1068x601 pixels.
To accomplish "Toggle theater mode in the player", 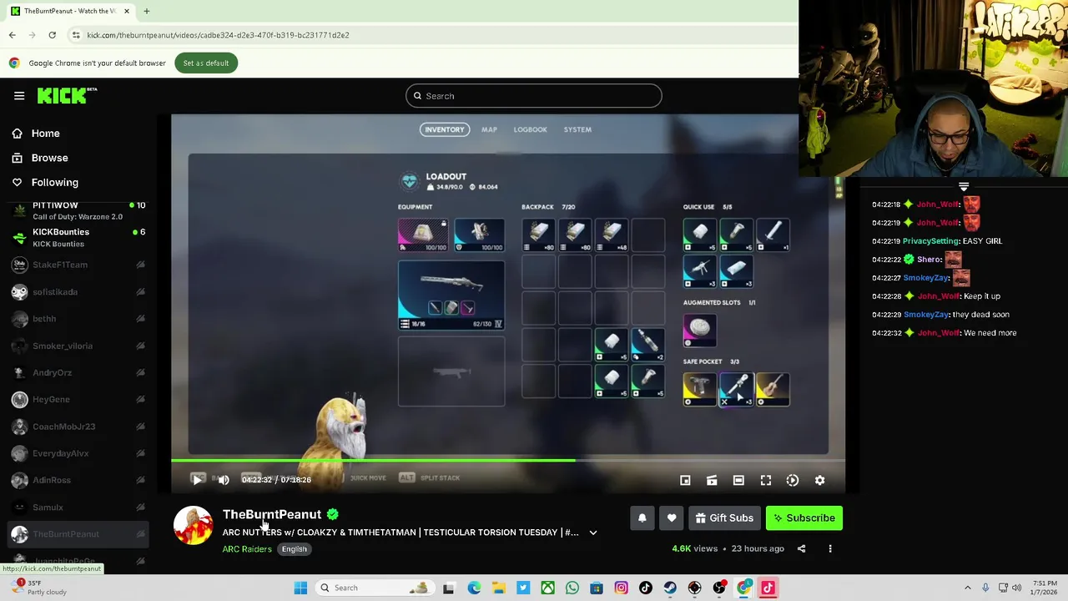I will point(738,480).
